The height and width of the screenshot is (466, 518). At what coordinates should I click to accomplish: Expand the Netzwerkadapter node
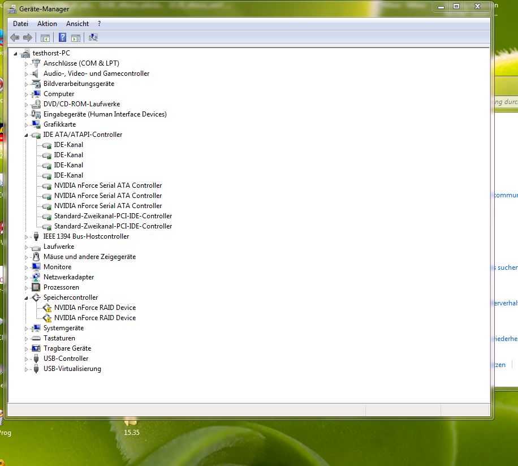point(26,278)
